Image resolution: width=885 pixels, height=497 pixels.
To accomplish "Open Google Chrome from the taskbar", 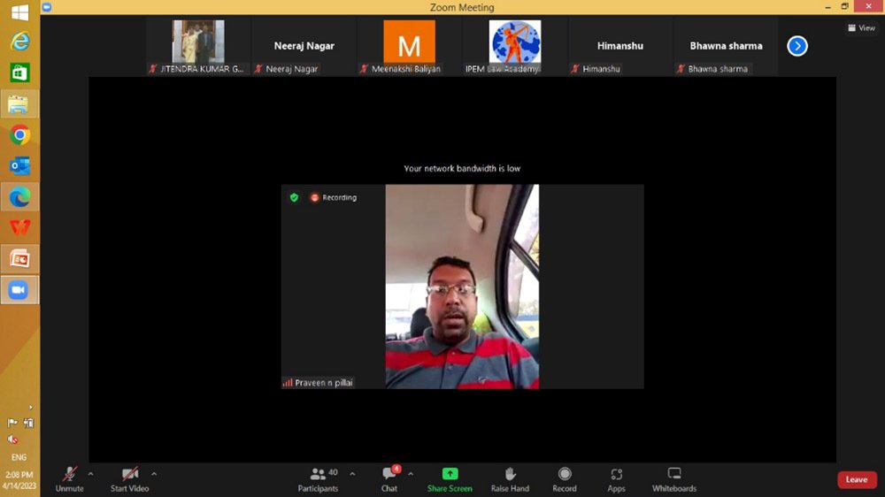I will [x=19, y=135].
